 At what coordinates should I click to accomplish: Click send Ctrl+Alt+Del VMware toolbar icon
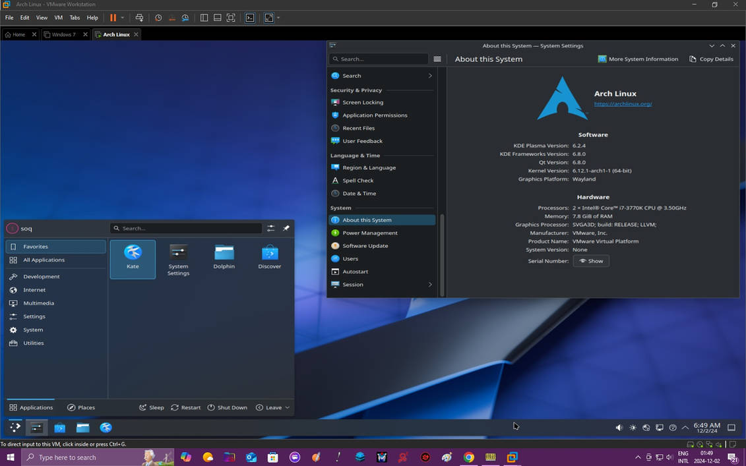point(139,18)
